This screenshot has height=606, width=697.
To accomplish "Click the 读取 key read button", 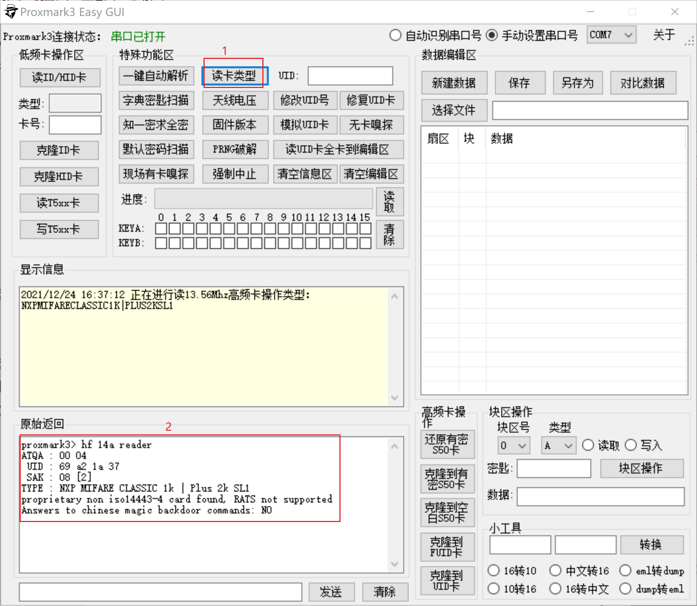I will tap(390, 202).
